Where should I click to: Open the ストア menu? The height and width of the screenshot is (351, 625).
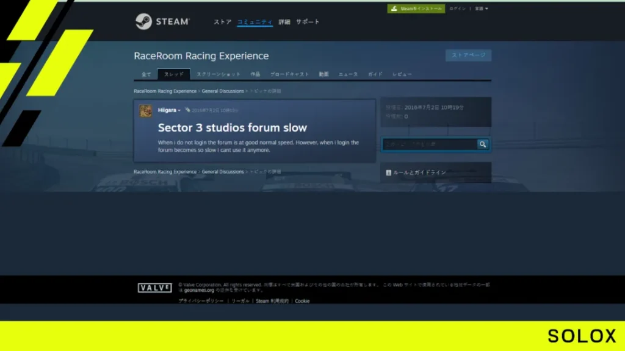222,22
